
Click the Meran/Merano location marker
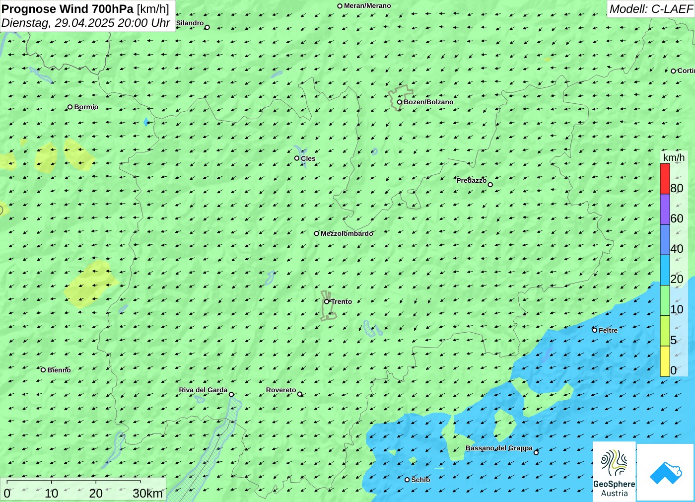[340, 6]
